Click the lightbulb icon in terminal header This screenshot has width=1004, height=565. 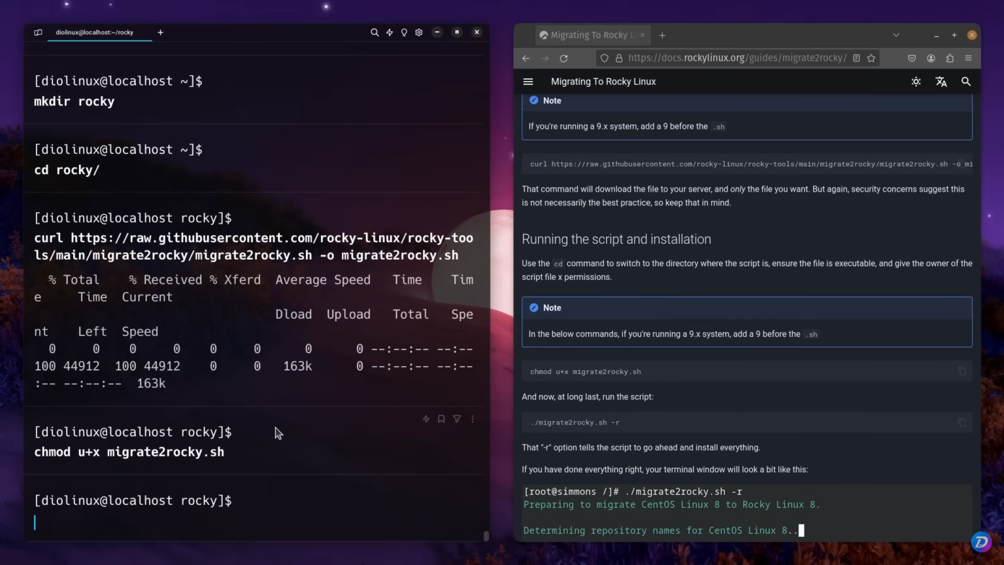(404, 32)
